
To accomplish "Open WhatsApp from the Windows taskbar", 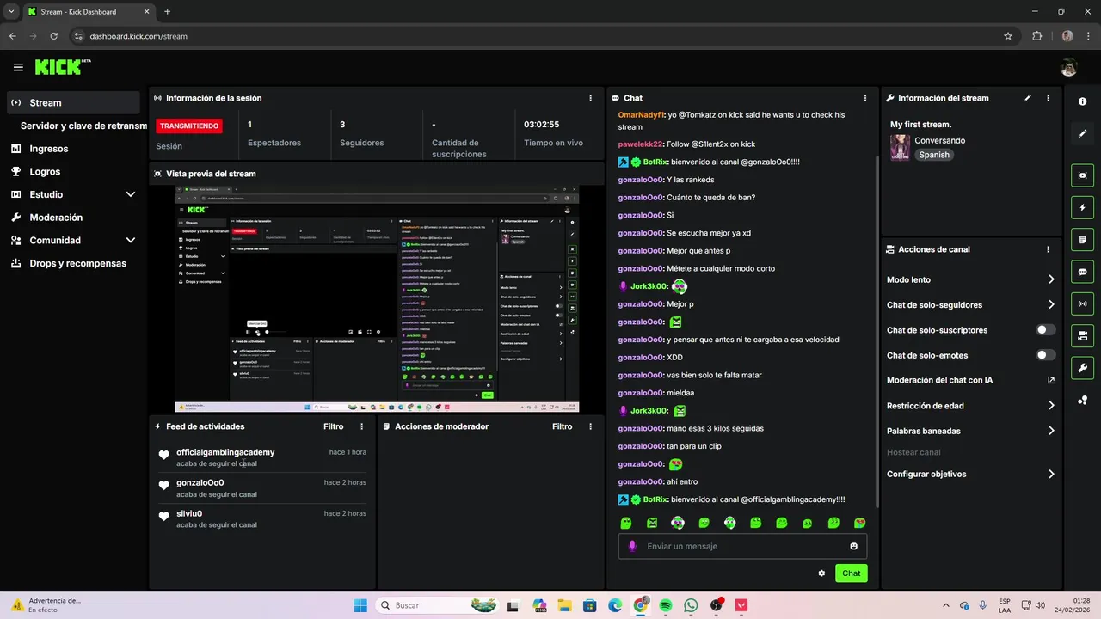I will pos(691,605).
